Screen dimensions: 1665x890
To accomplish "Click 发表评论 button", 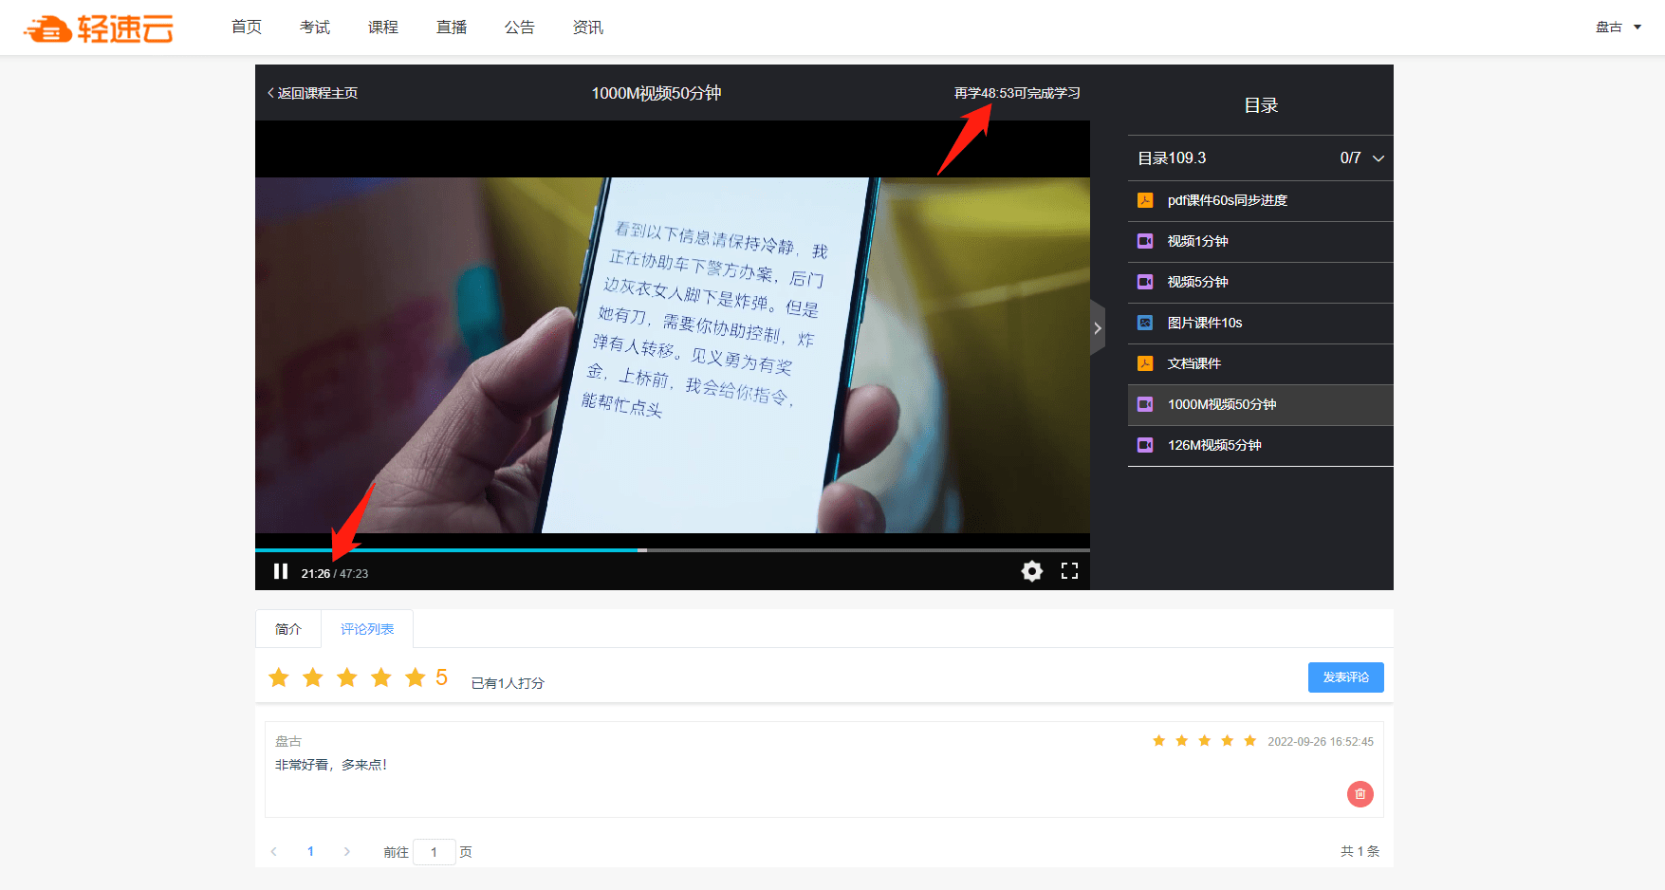I will 1345,677.
